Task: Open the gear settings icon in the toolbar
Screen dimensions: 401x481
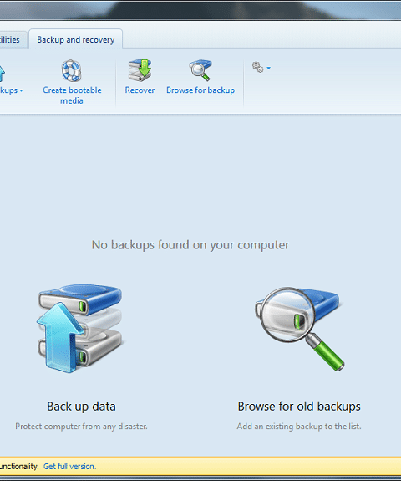Action: point(257,67)
